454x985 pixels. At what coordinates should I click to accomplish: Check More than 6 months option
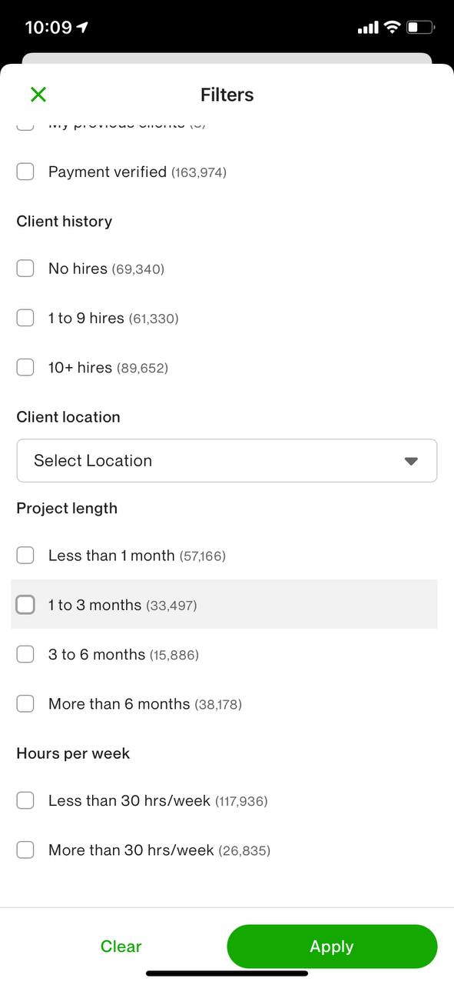tap(25, 703)
